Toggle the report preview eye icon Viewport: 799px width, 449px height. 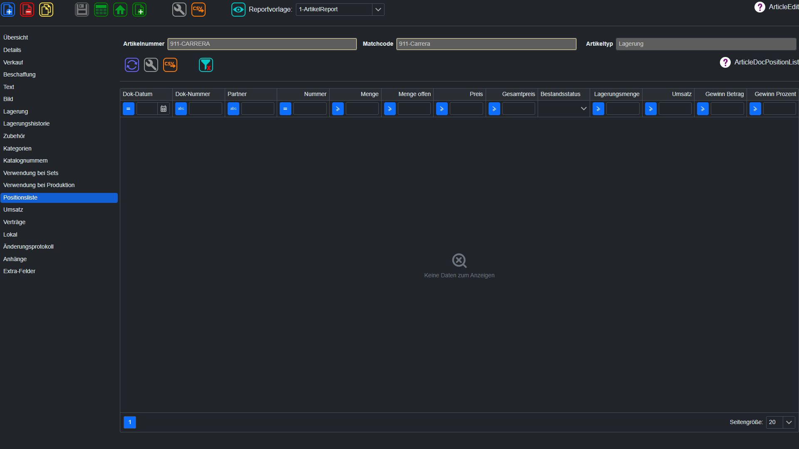tap(238, 9)
